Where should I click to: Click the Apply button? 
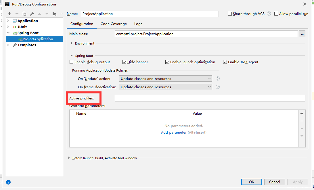[298, 182]
